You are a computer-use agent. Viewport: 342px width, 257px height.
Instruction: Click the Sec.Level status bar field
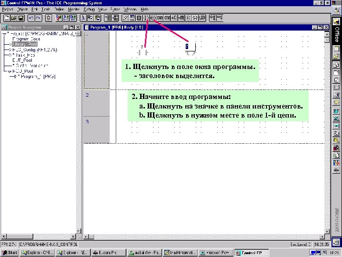pyautogui.click(x=301, y=244)
